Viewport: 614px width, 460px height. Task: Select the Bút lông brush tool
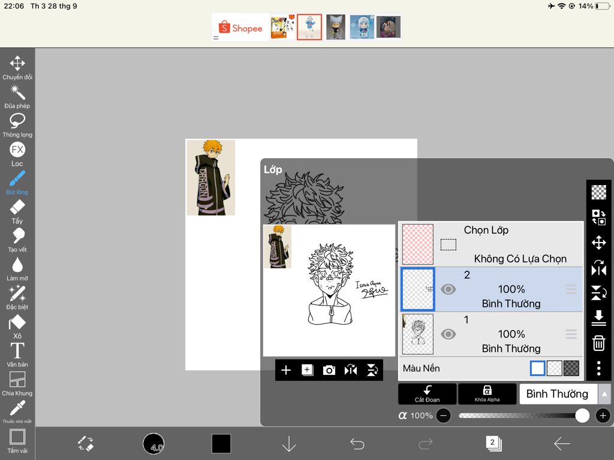[17, 183]
